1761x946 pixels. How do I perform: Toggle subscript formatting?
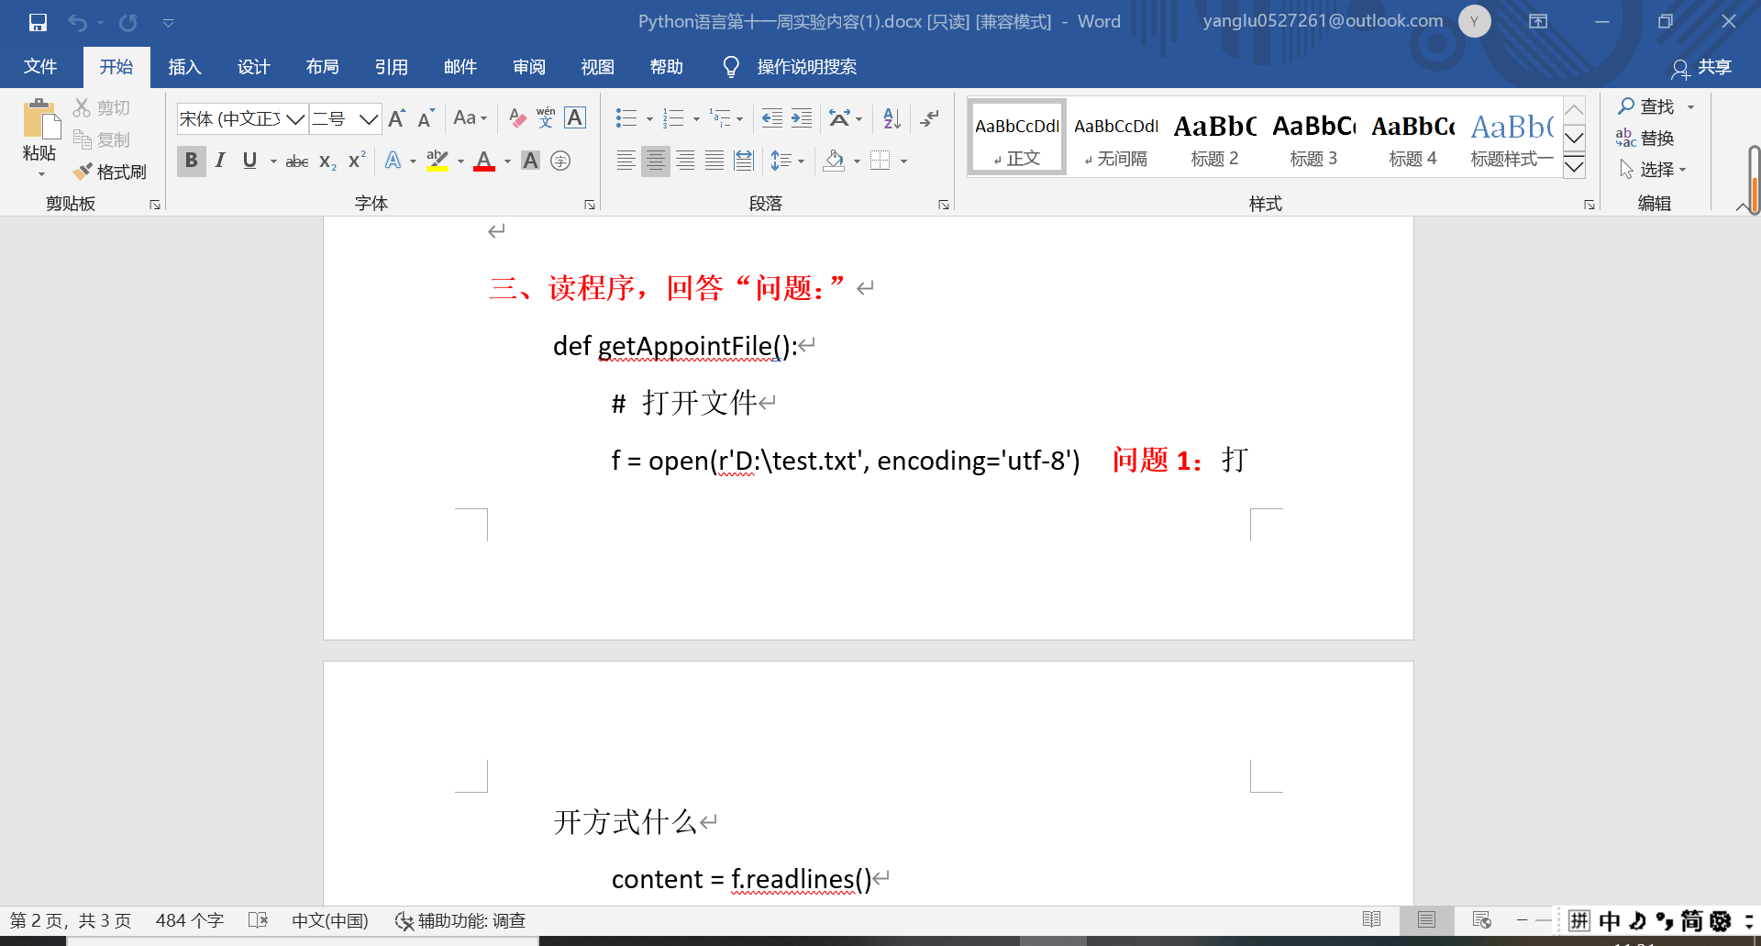tap(327, 161)
